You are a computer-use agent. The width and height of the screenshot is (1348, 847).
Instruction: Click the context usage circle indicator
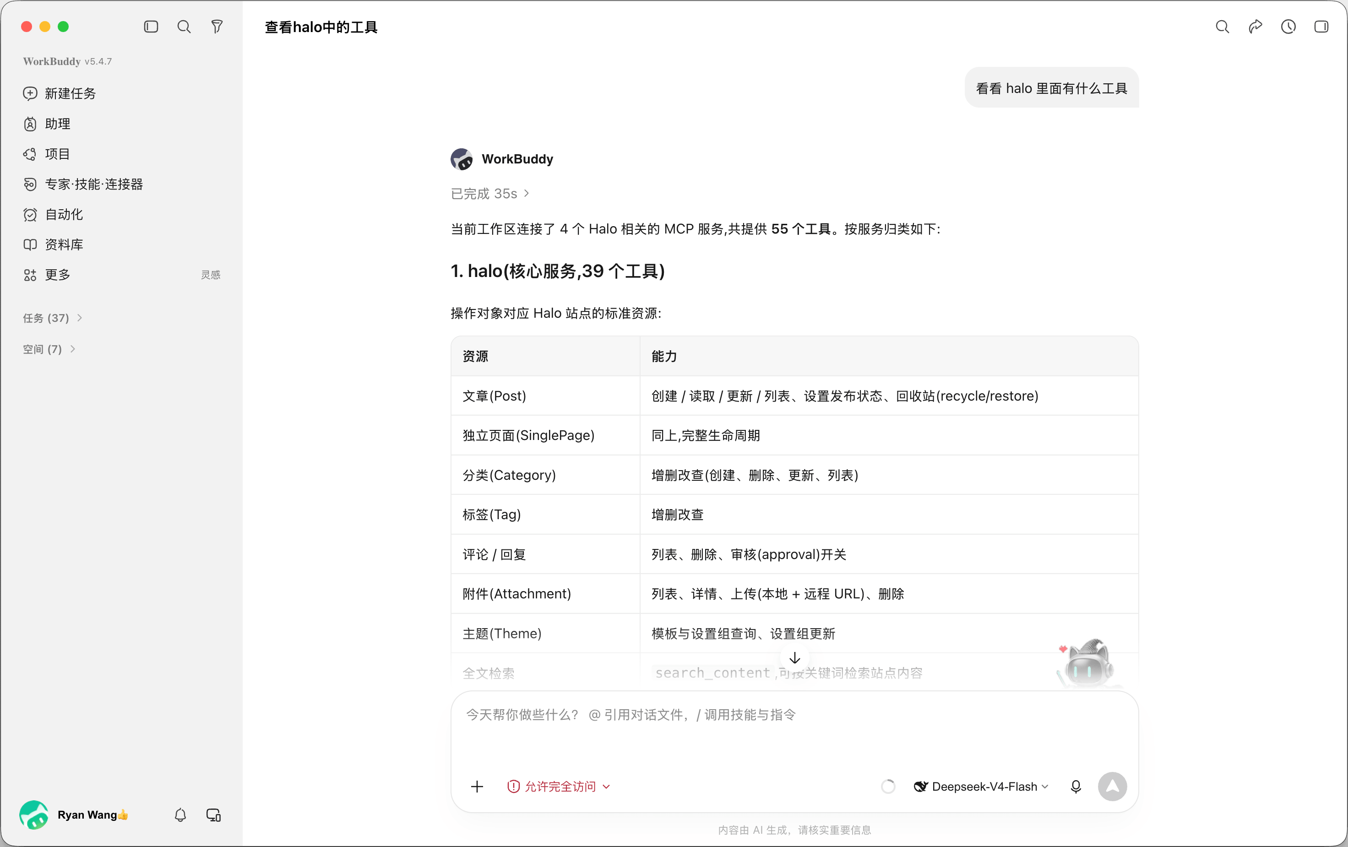888,787
